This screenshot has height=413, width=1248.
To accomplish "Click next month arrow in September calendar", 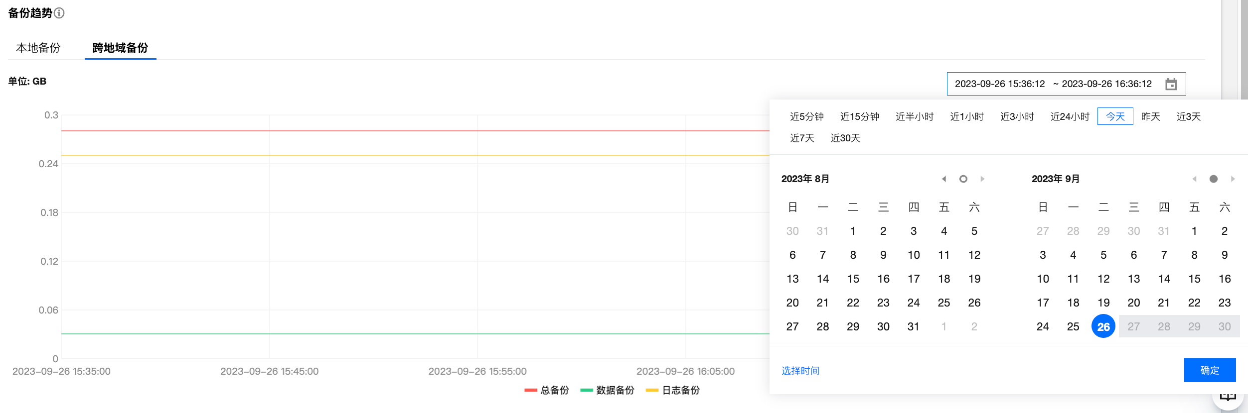I will 1233,179.
